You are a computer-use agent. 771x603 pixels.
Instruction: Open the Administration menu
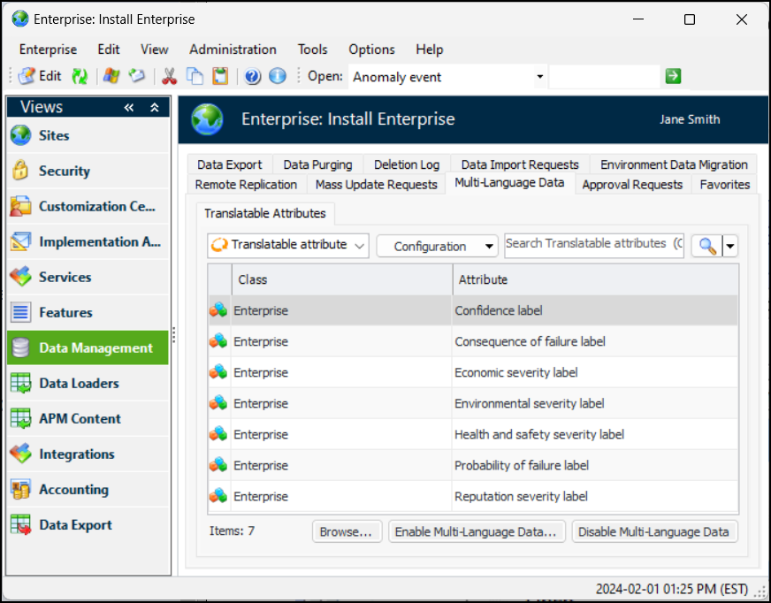pyautogui.click(x=233, y=50)
